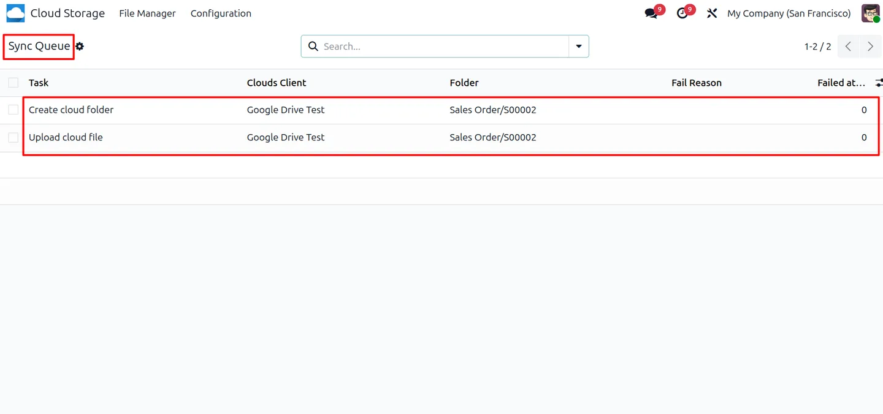Viewport: 883px width, 414px height.
Task: Go to previous page arrow
Action: (x=848, y=47)
